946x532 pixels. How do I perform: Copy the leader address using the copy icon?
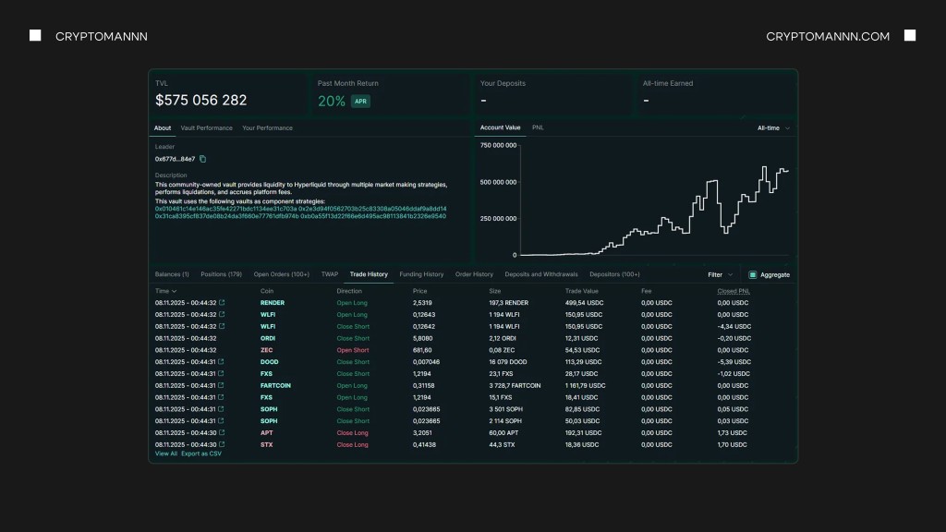[202, 159]
